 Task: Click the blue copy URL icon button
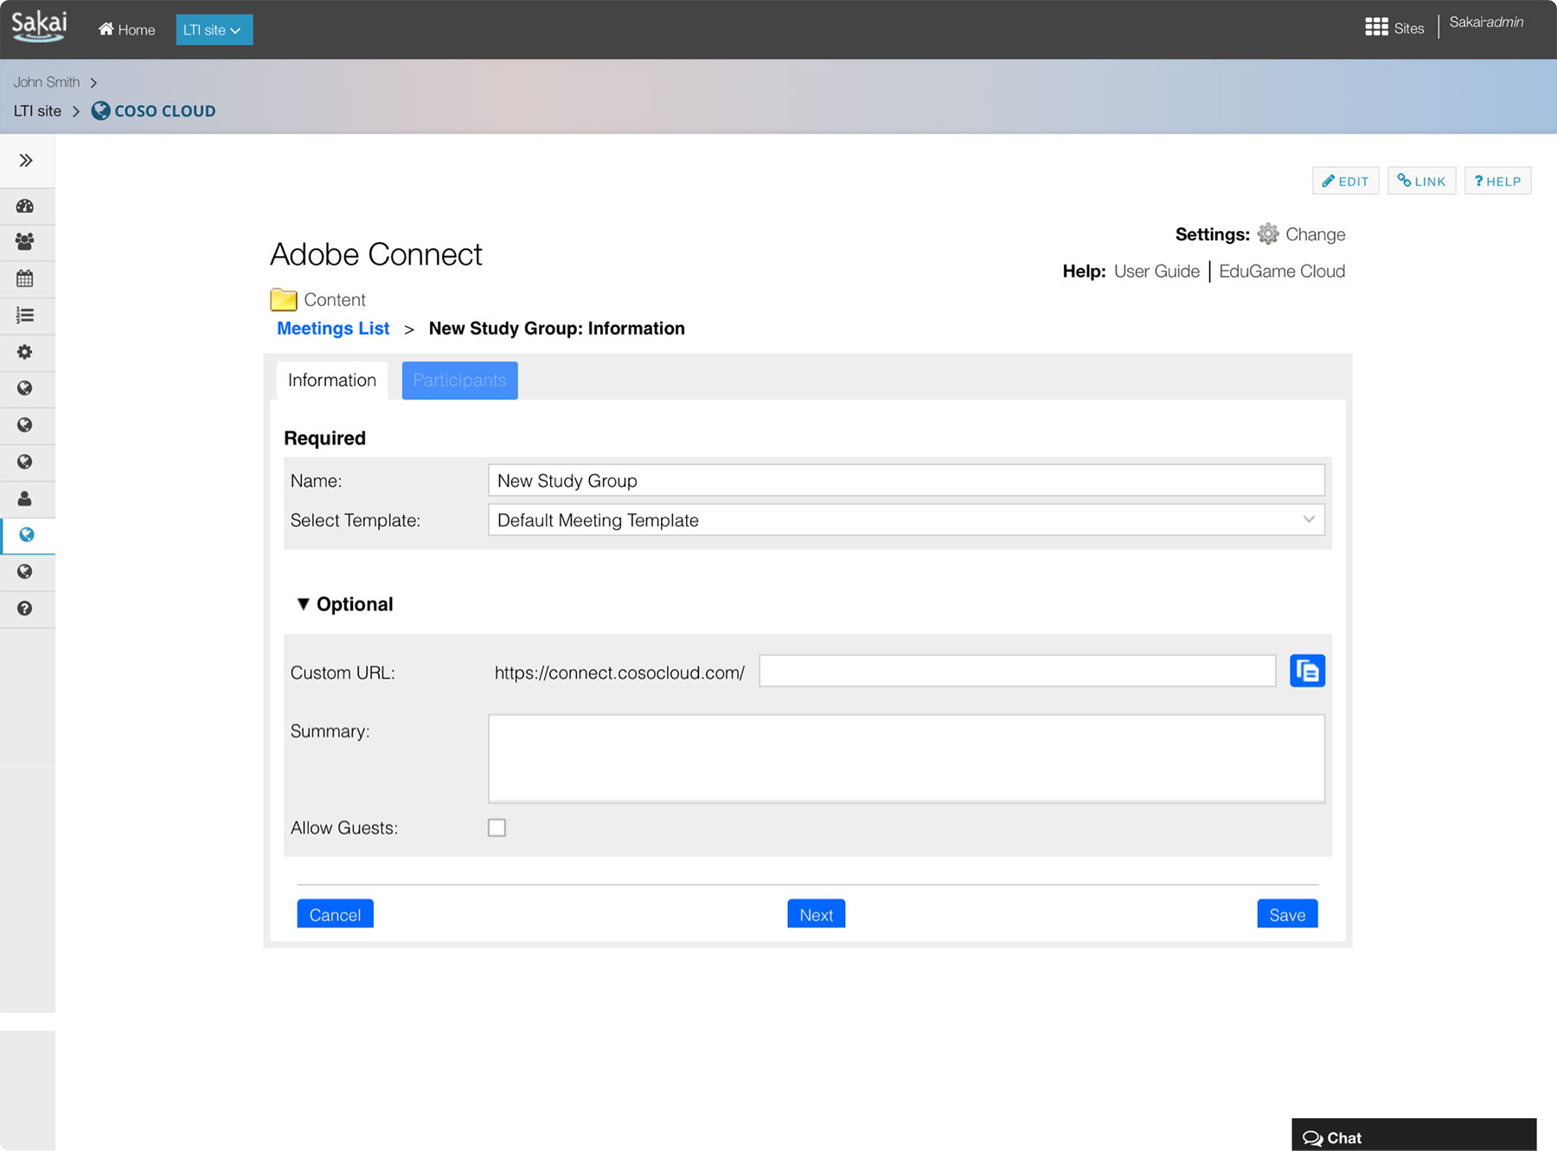1307,670
